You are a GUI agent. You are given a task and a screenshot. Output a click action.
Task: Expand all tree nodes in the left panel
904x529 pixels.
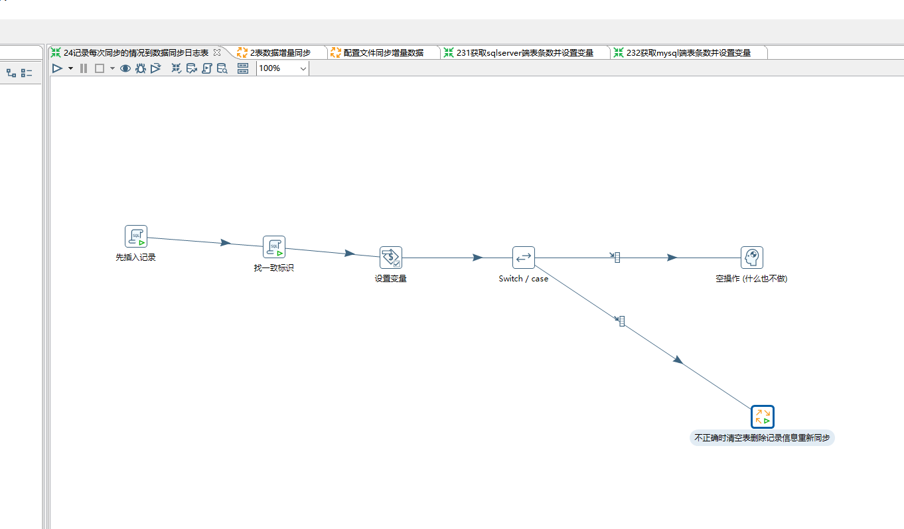pyautogui.click(x=11, y=73)
